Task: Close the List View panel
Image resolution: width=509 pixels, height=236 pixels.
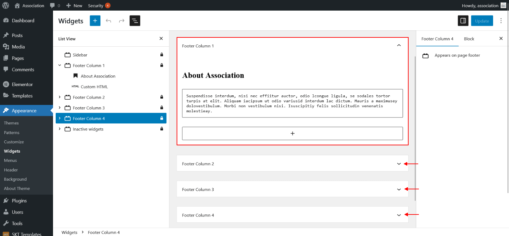Action: click(161, 39)
